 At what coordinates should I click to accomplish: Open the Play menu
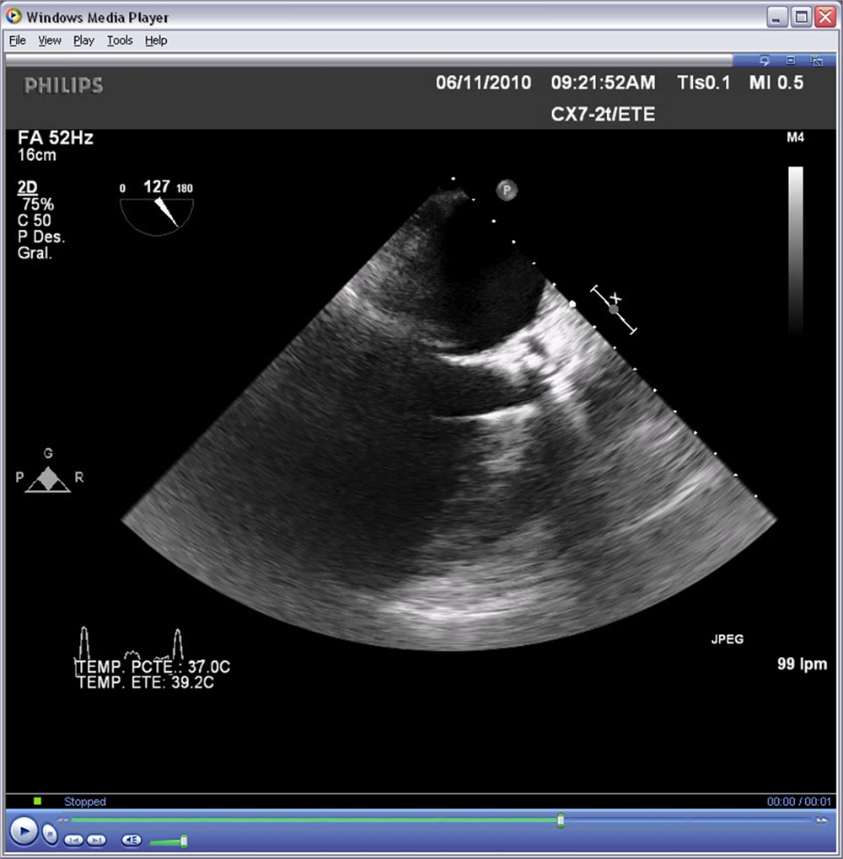click(83, 40)
